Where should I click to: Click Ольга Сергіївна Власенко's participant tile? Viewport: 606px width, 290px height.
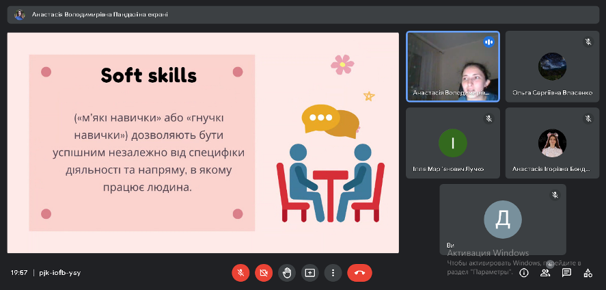552,66
